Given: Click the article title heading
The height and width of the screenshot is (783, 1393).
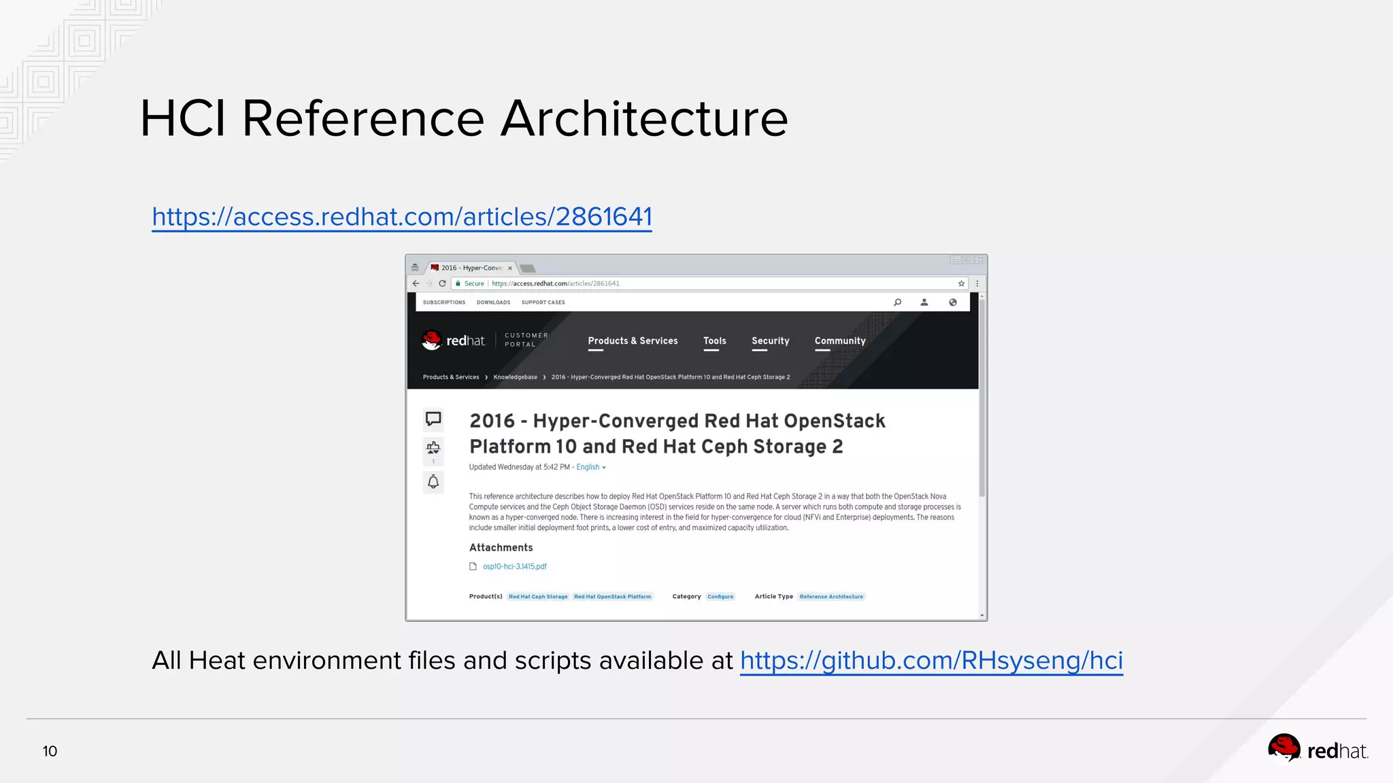Looking at the screenshot, I should (x=677, y=434).
